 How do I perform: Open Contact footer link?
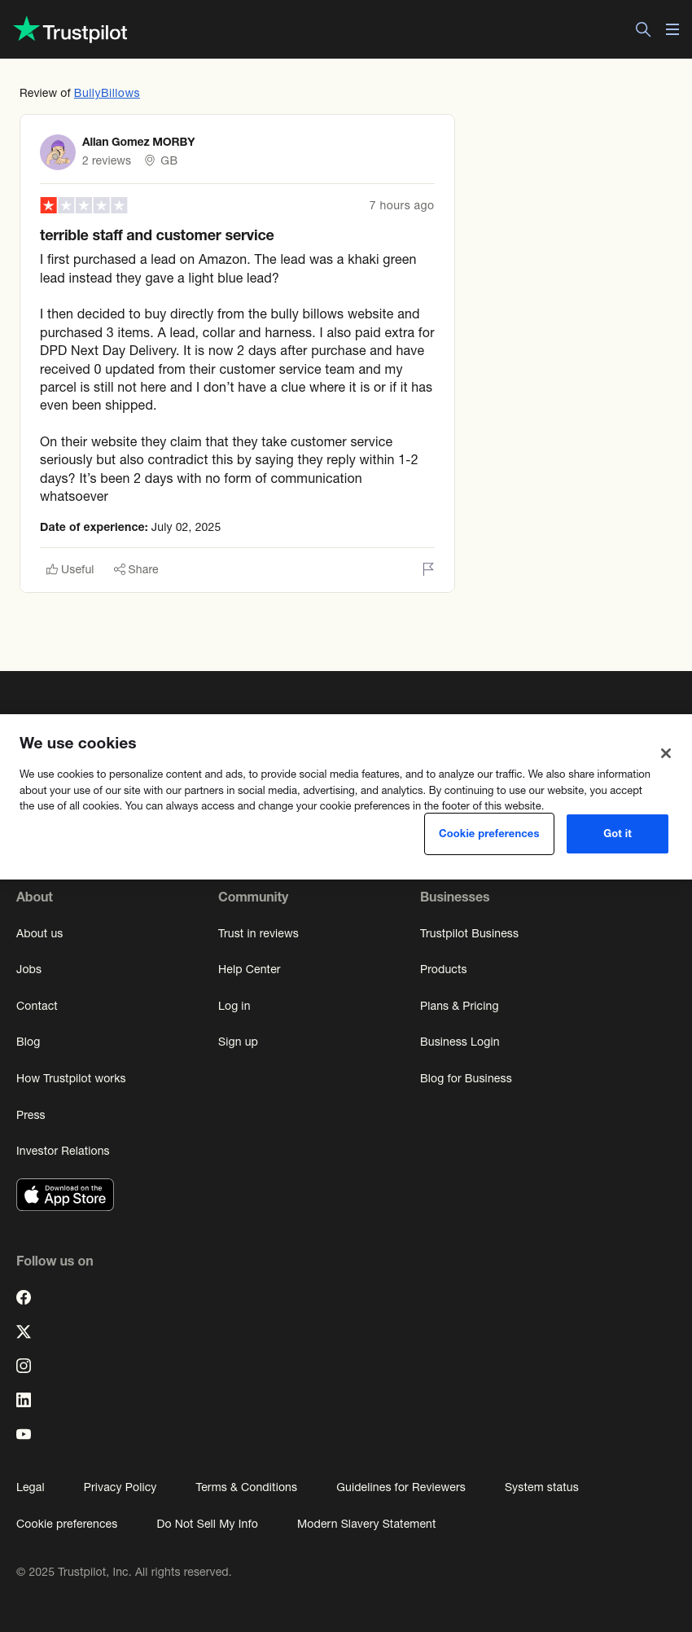point(37,1006)
